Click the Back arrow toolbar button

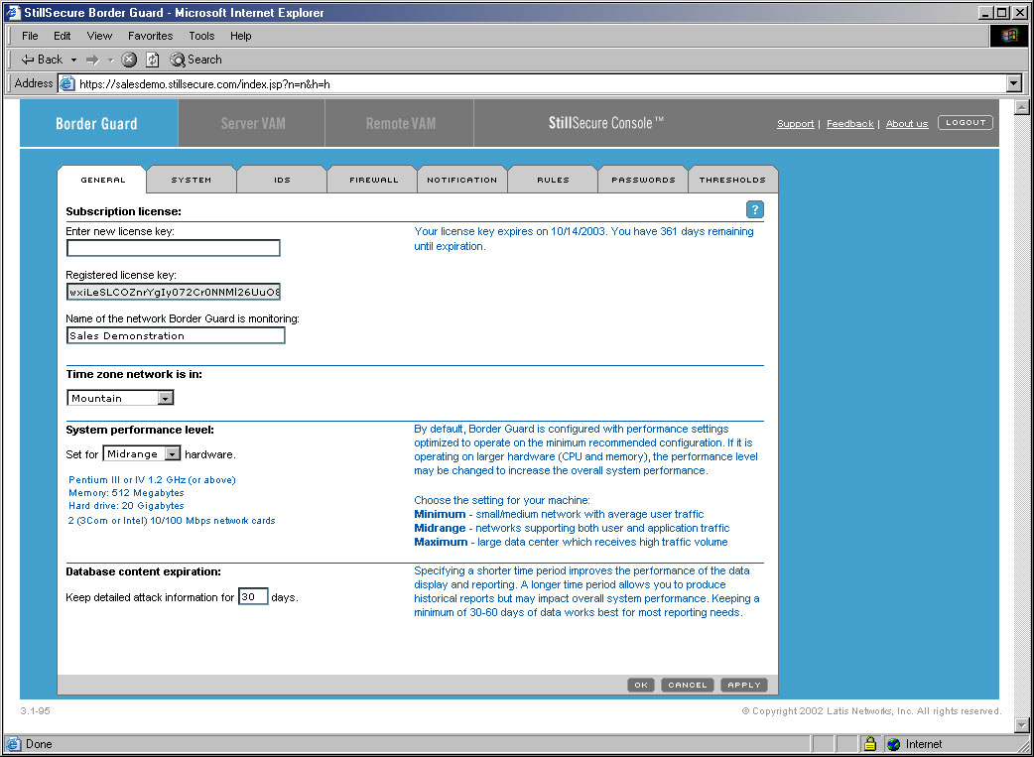(x=42, y=60)
